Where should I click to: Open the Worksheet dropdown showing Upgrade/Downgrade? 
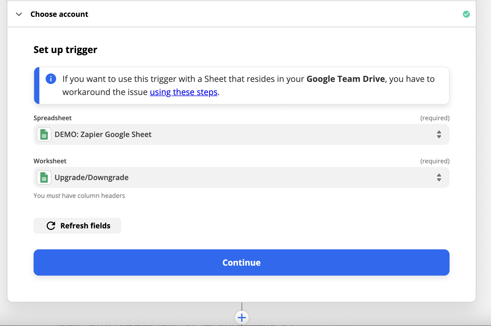click(x=241, y=177)
